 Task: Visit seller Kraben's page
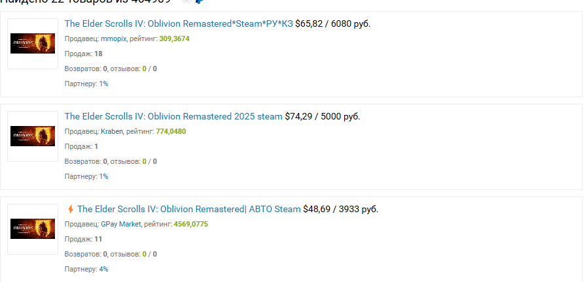112,131
